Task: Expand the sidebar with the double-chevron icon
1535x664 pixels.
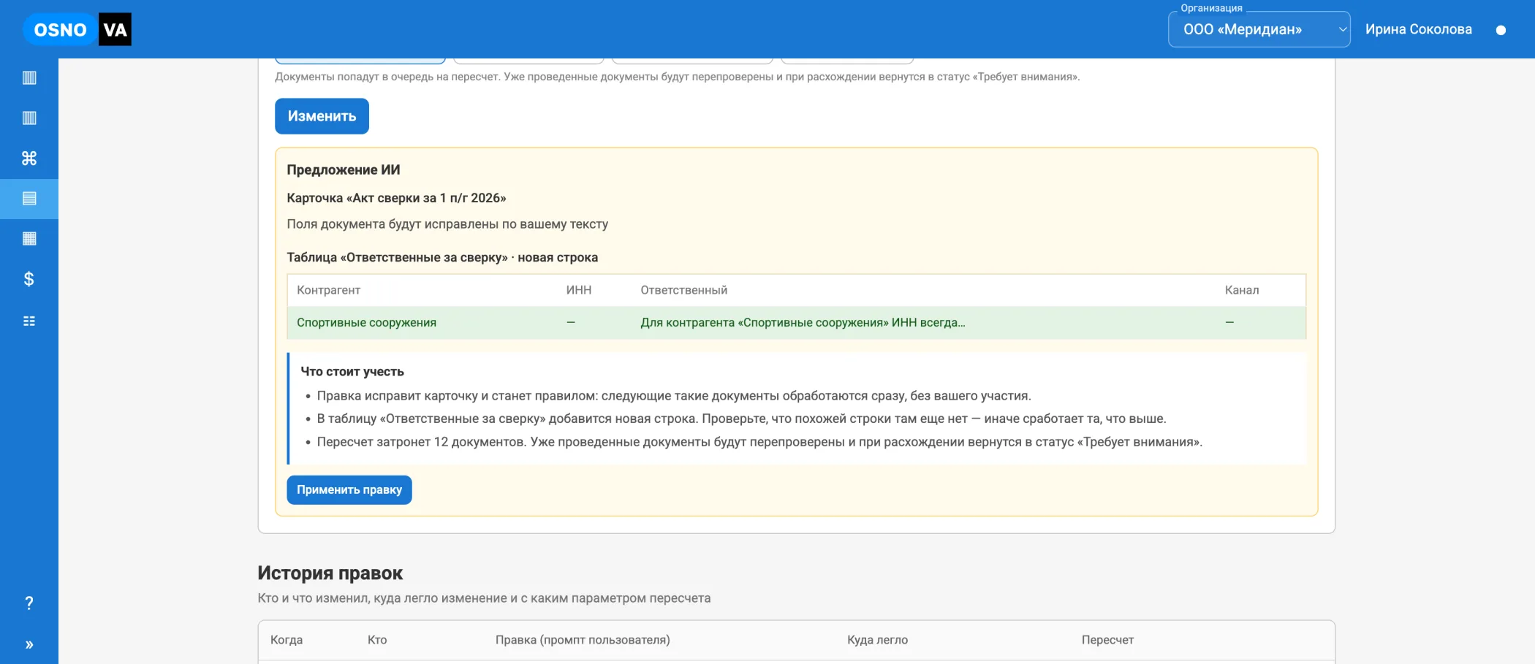Action: click(x=29, y=644)
